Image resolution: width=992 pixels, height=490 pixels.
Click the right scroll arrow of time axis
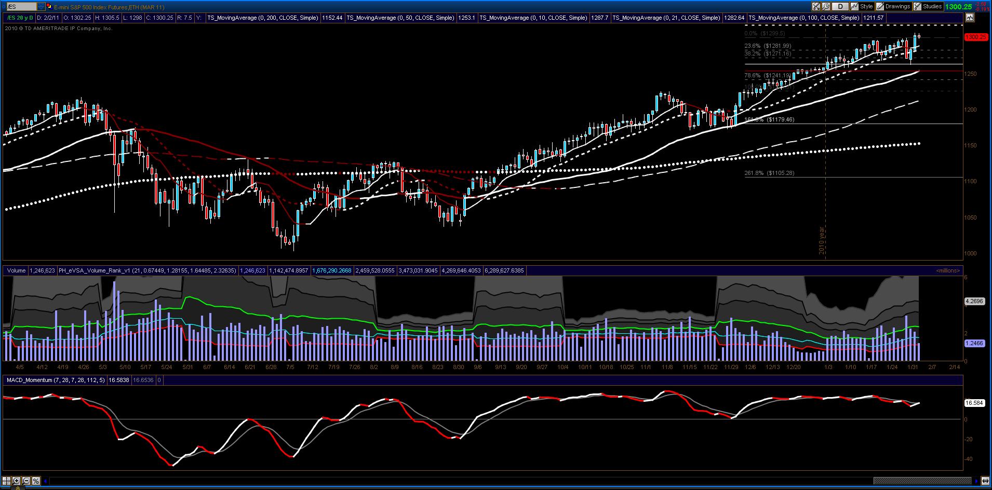[976, 481]
